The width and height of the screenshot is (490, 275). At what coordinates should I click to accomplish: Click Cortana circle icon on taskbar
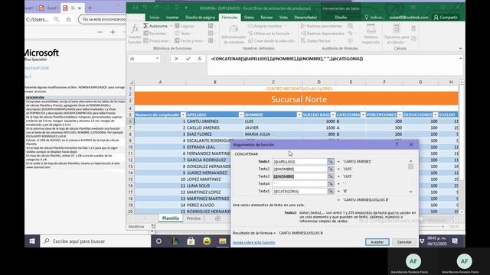tap(158, 241)
